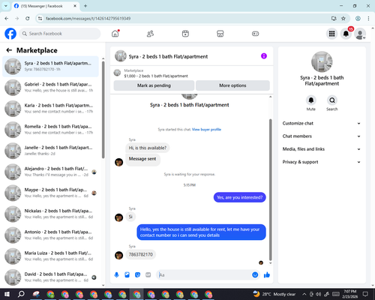Viewport: 375px width, 300px height.
Task: Expand Media, files and links section
Action: coord(322,149)
